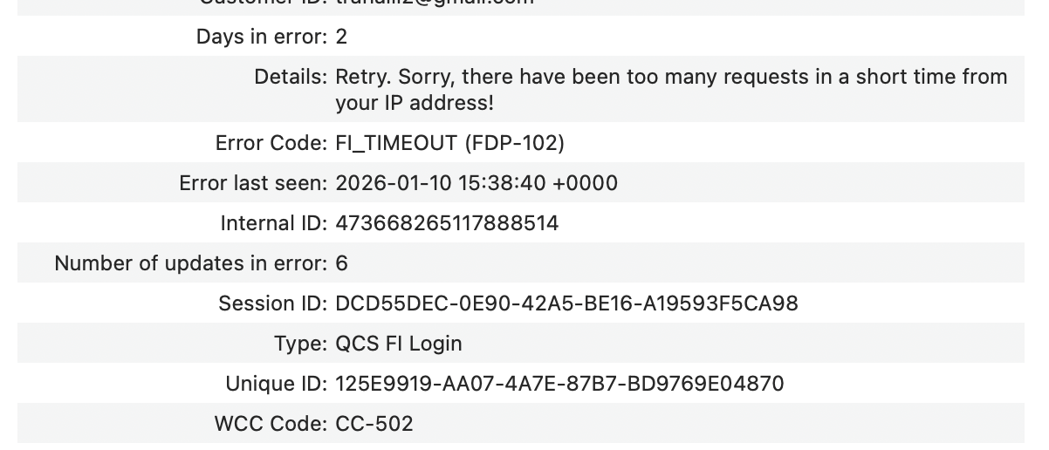Select the Session ID label
Image resolution: width=1049 pixels, height=450 pixels.
(x=273, y=303)
